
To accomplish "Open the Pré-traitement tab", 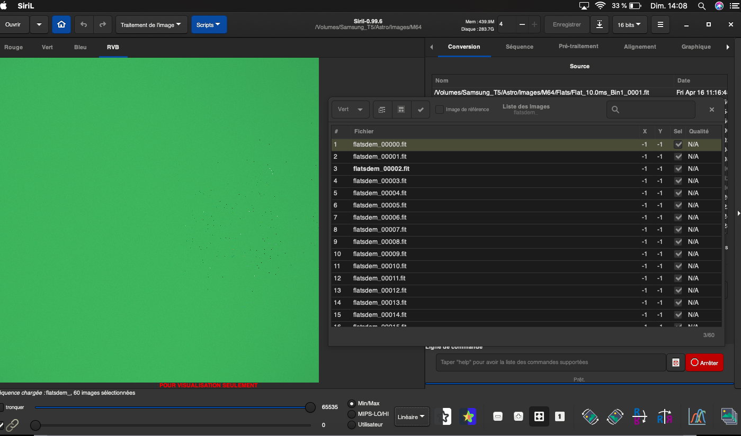I will (x=578, y=47).
